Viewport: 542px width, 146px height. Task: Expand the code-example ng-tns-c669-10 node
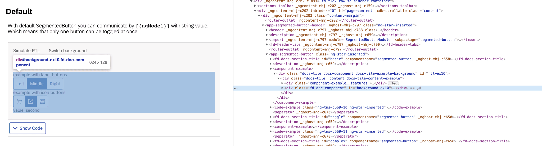(271, 107)
